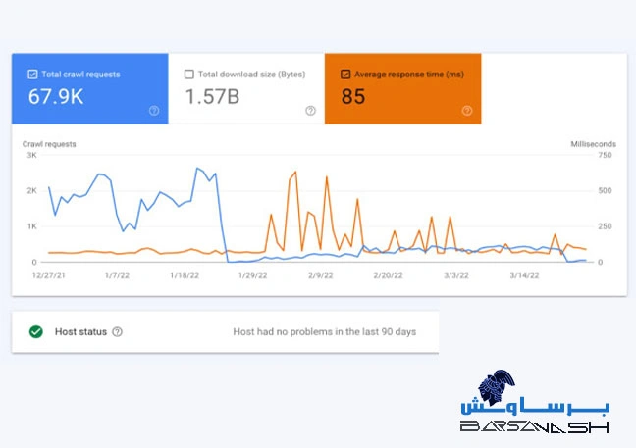Select the 67.9K crawl requests value
Image resolution: width=636 pixels, height=448 pixels.
(x=55, y=96)
